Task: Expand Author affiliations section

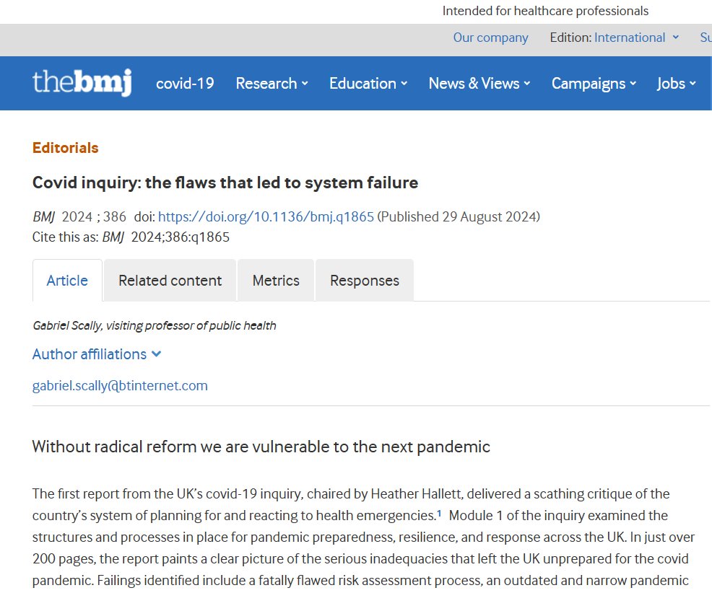Action: pyautogui.click(x=90, y=354)
